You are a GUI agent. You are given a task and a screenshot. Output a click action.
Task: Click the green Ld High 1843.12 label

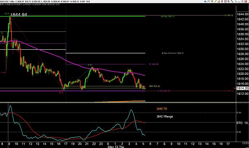(x=167, y=16)
